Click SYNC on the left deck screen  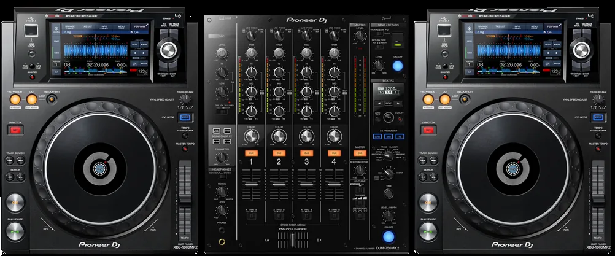[135, 63]
